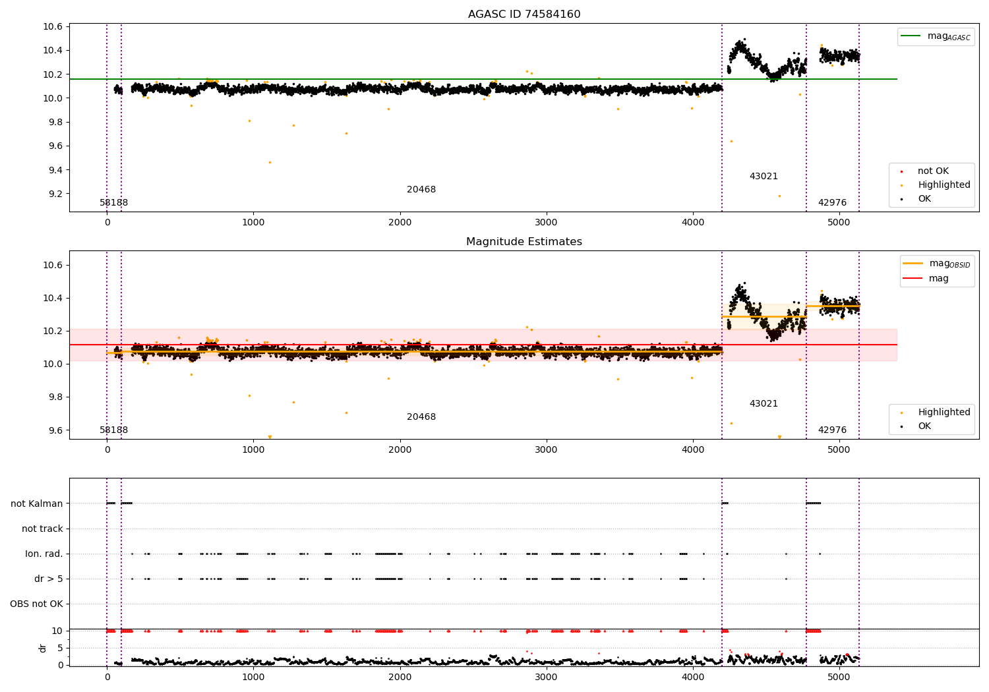Screen dimensions: 989x692
Task: Click the "Ion. rad." axis label
Action: tap(44, 554)
